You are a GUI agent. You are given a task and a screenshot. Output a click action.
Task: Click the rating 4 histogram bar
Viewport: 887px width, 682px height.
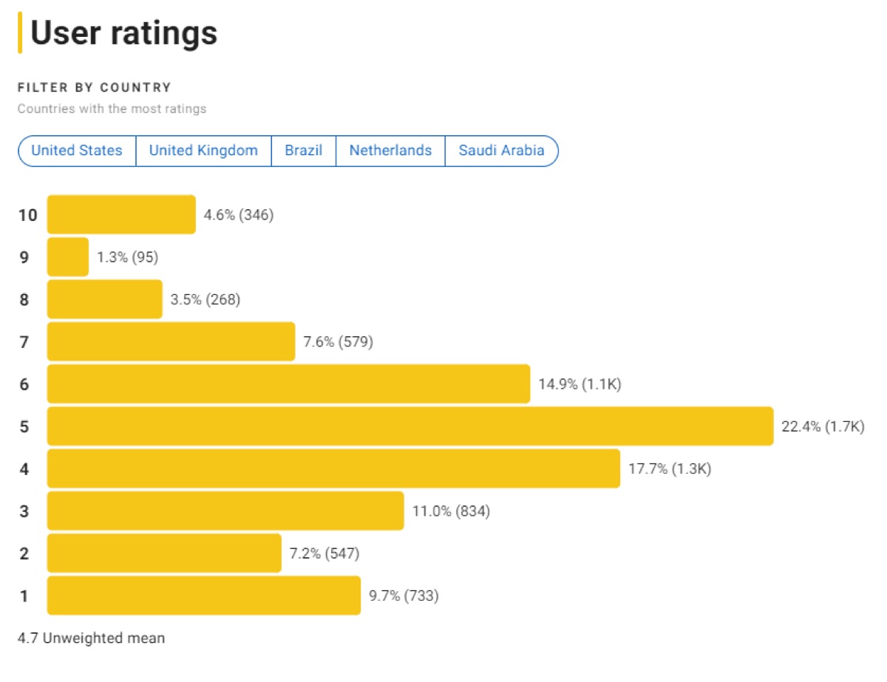pyautogui.click(x=333, y=468)
